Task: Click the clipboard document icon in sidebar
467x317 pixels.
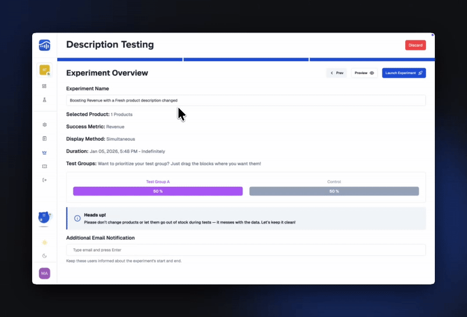Action: (44, 138)
